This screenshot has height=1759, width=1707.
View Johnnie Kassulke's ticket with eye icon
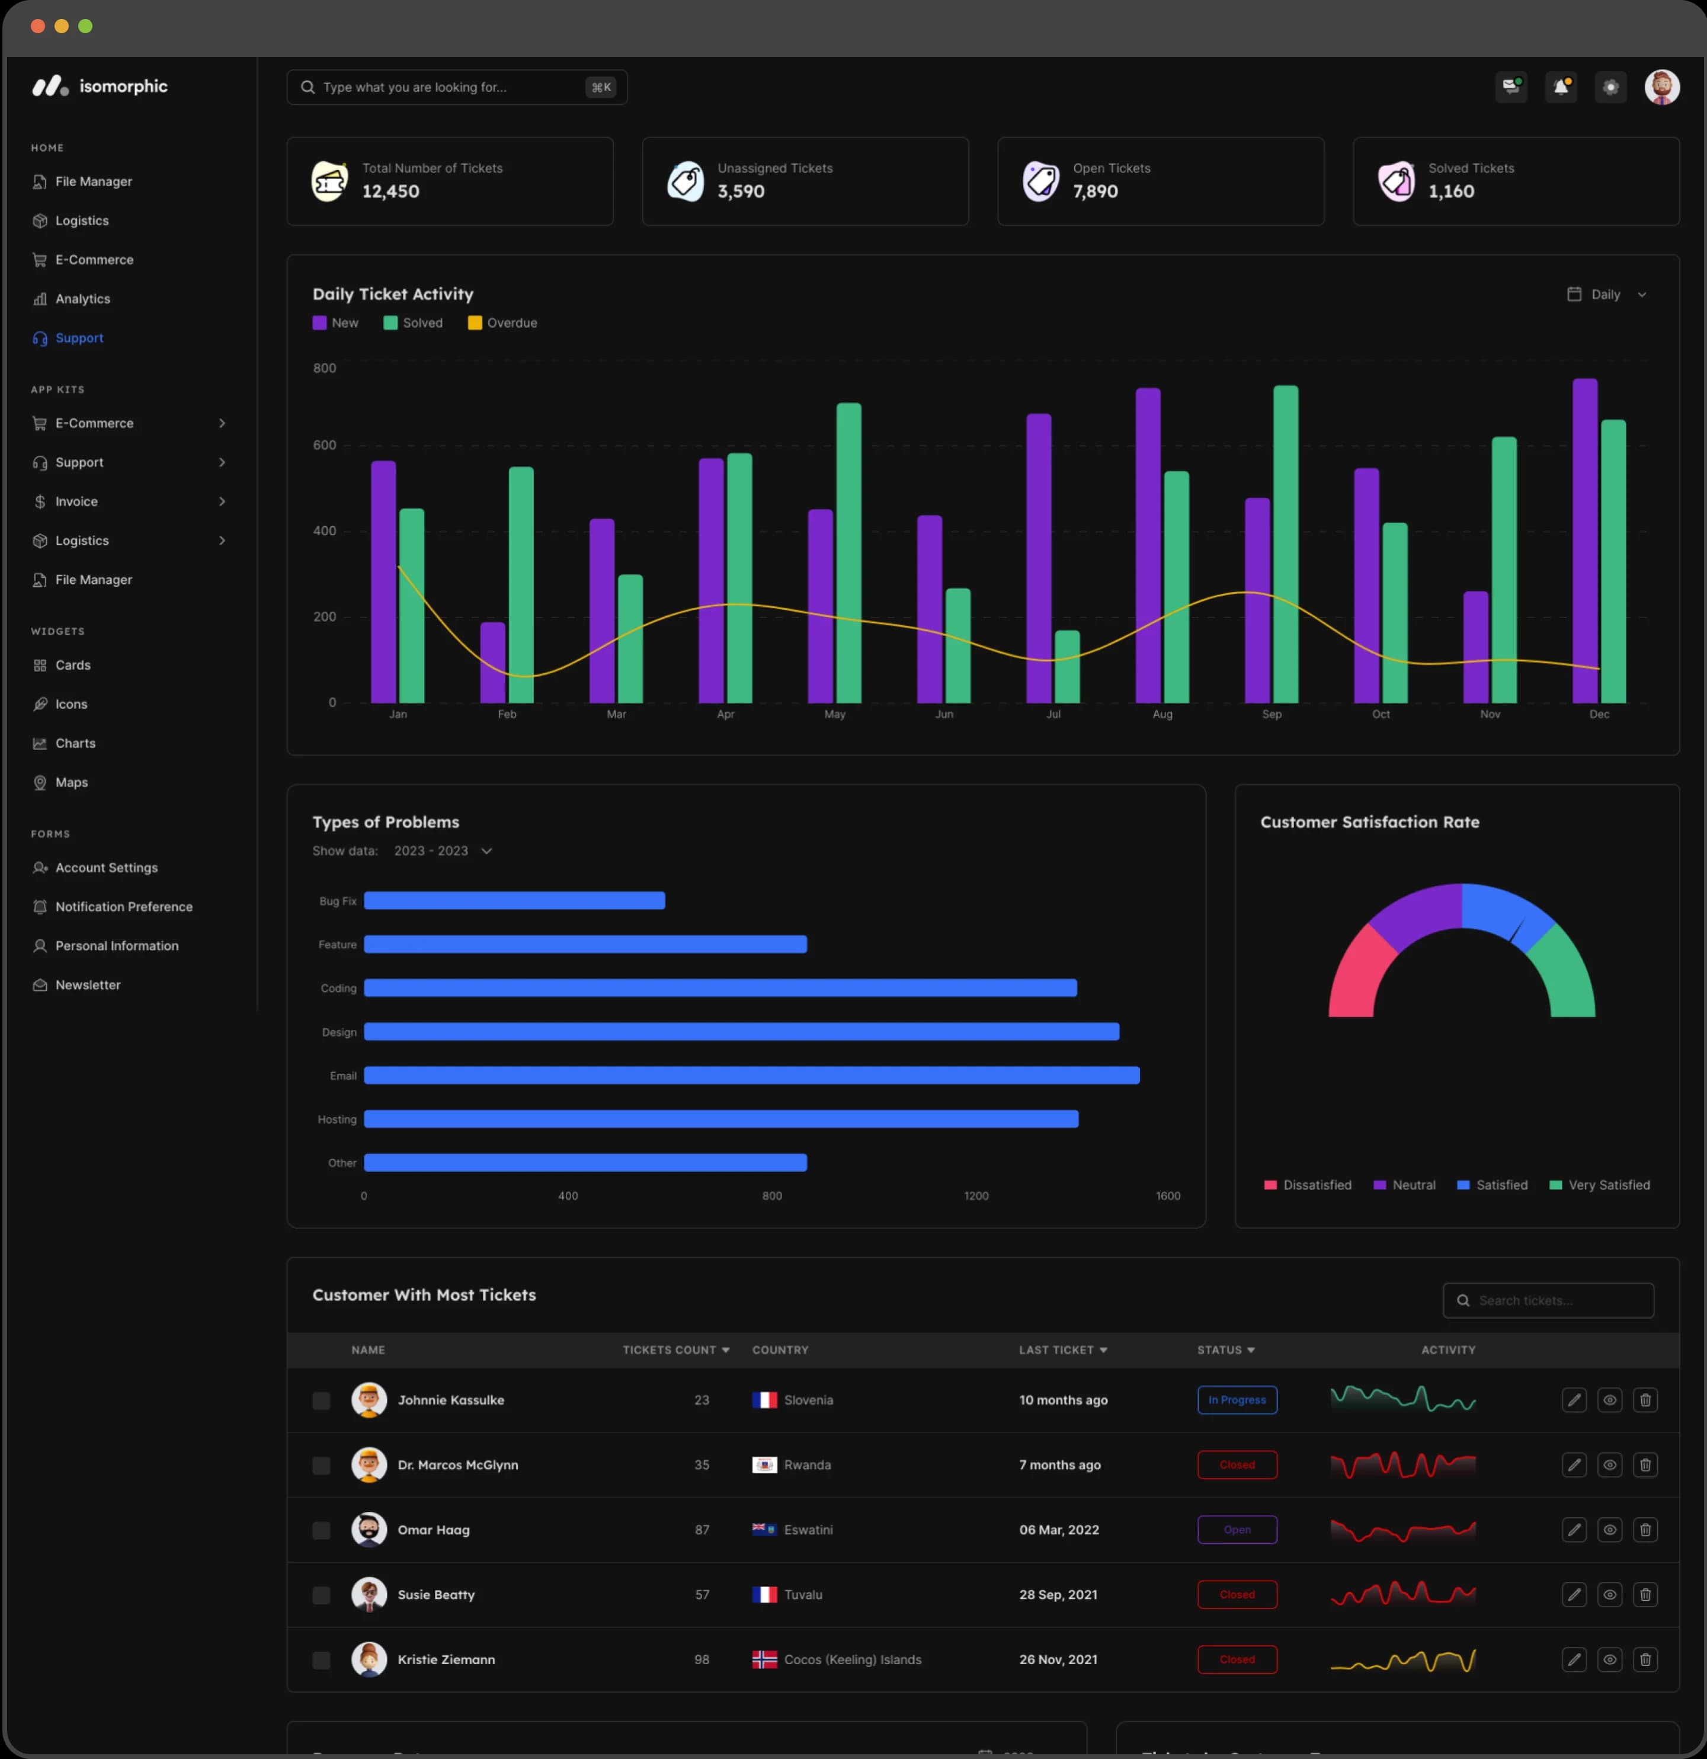[1610, 1400]
